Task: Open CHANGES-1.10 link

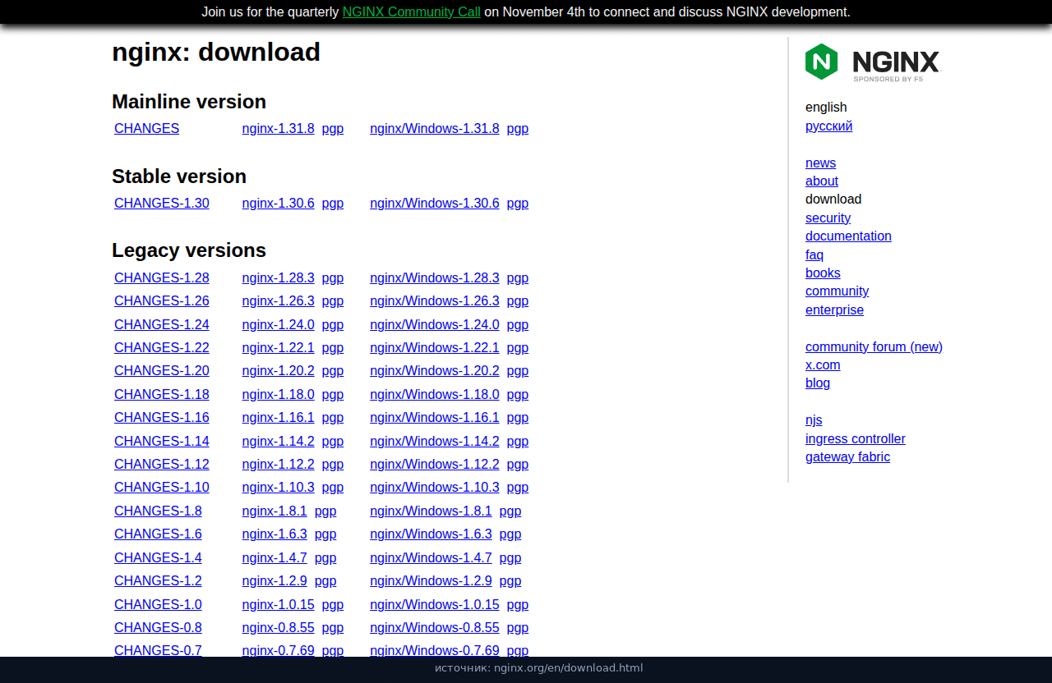Action: pos(162,487)
